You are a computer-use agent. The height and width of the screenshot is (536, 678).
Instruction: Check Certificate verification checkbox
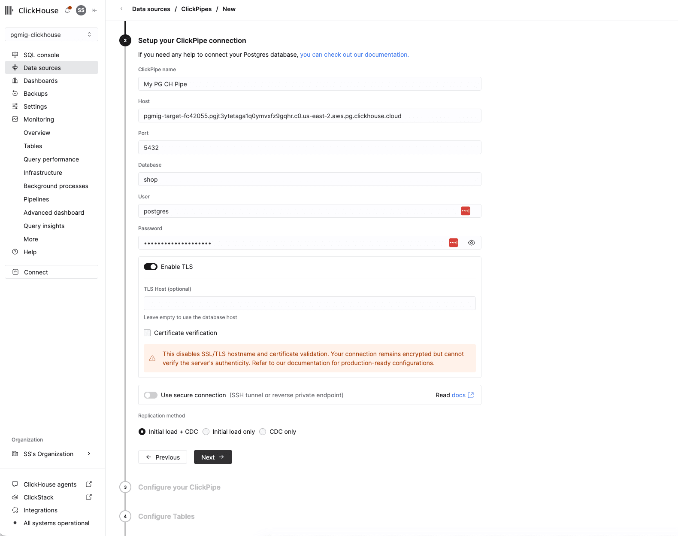coord(147,333)
